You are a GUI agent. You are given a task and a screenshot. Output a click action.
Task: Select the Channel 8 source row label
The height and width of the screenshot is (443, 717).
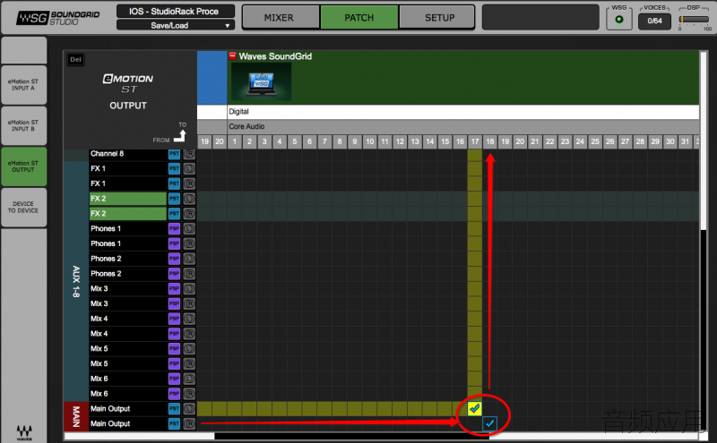click(128, 154)
